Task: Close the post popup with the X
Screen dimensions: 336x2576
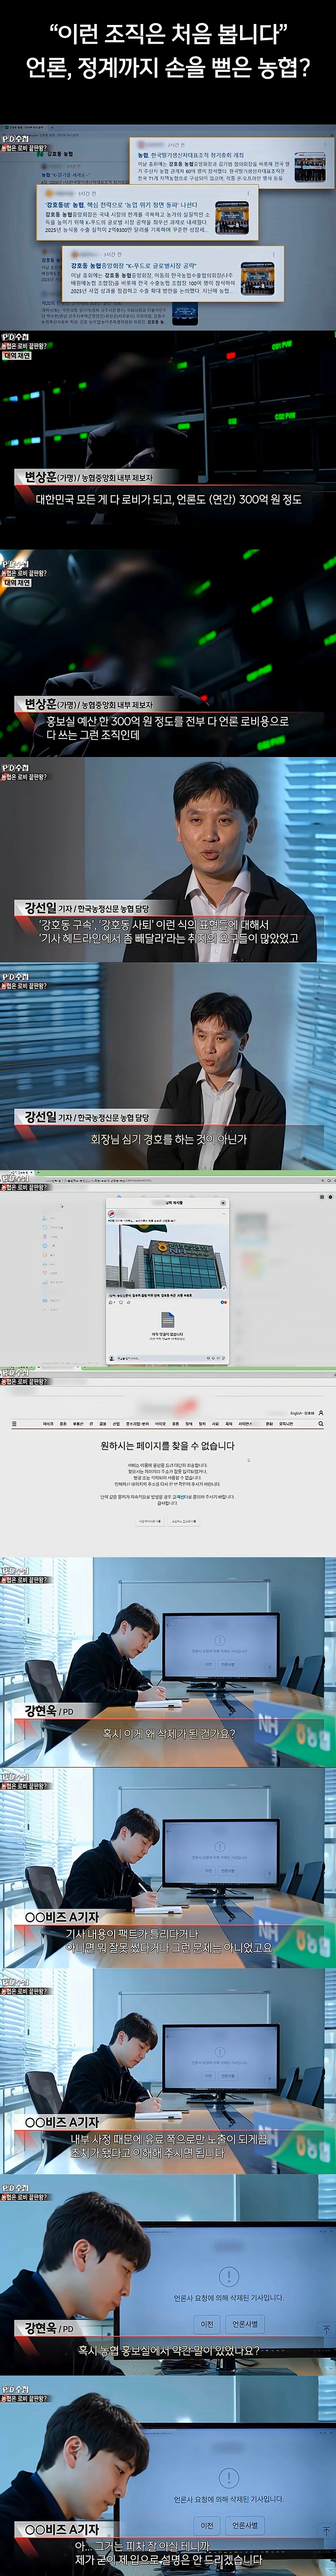Action: point(222,1204)
